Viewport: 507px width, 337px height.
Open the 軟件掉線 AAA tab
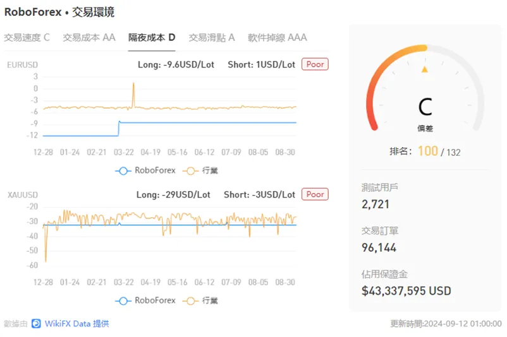pos(278,37)
